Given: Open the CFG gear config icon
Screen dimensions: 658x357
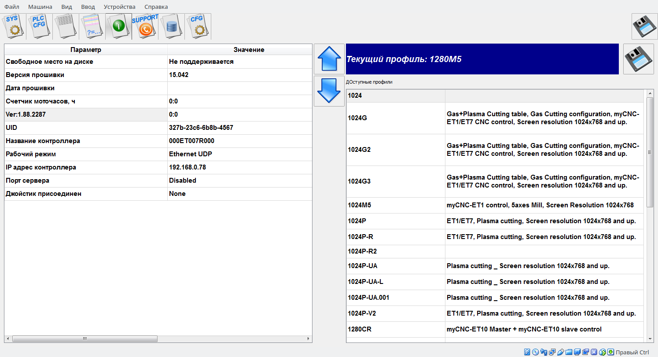Looking at the screenshot, I should (x=198, y=26).
